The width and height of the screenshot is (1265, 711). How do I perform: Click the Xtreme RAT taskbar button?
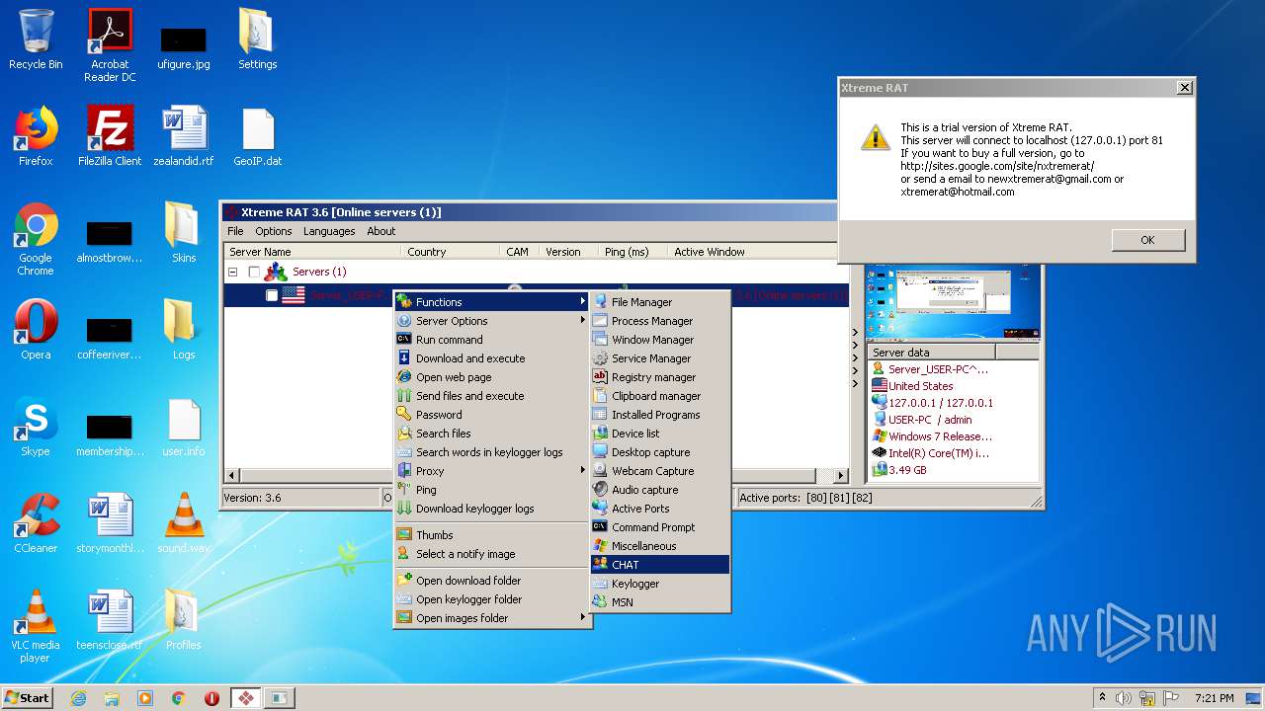click(245, 698)
